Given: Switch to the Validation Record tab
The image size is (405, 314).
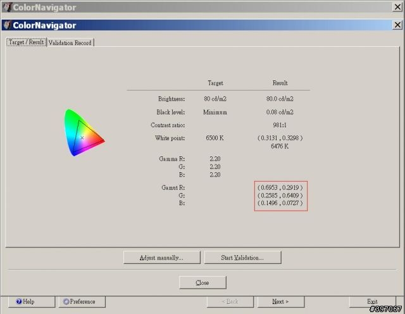Looking at the screenshot, I should point(70,42).
